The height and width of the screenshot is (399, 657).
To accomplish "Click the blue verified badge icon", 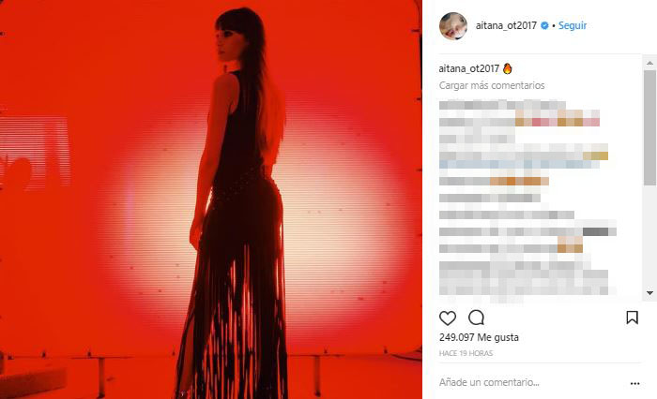I will 544,25.
